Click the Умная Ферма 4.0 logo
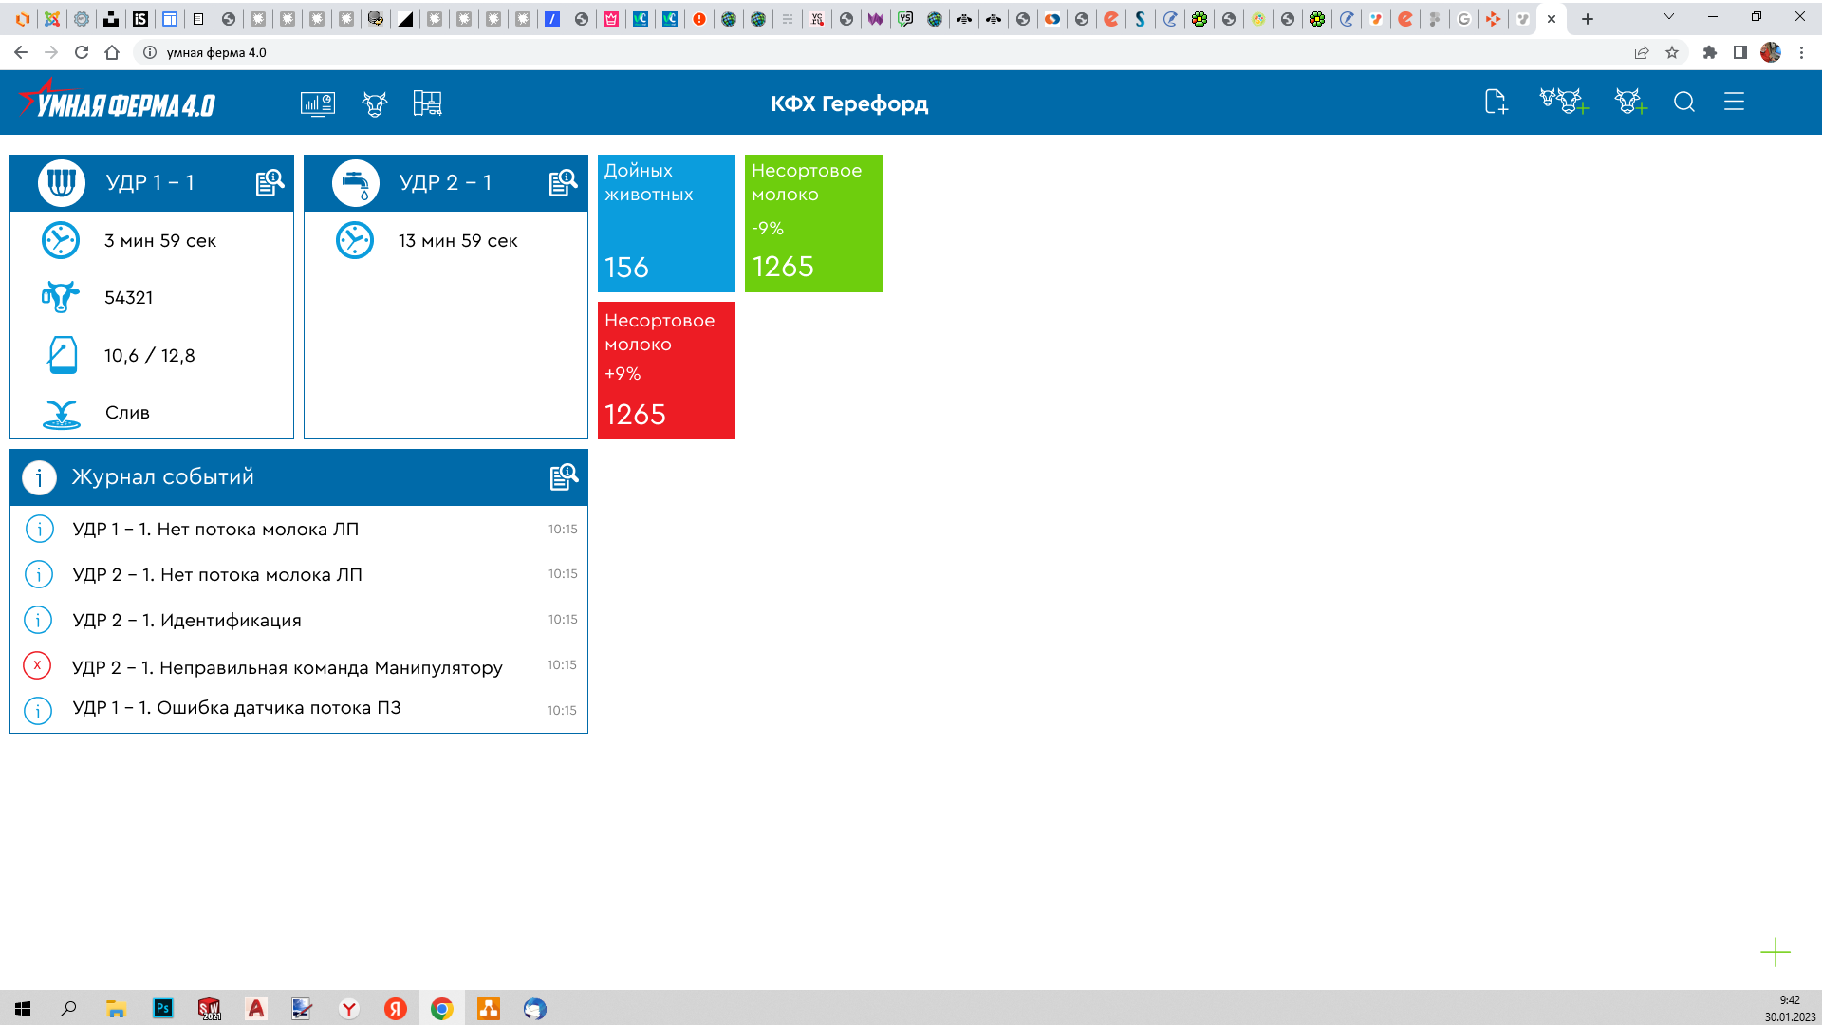This screenshot has width=1822, height=1025. (118, 102)
